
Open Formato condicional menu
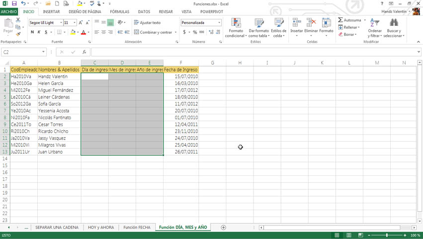pyautogui.click(x=236, y=28)
